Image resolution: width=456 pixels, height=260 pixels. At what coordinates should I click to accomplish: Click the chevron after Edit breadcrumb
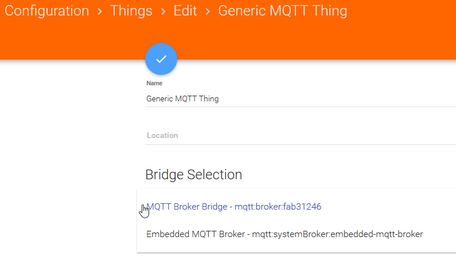point(207,11)
